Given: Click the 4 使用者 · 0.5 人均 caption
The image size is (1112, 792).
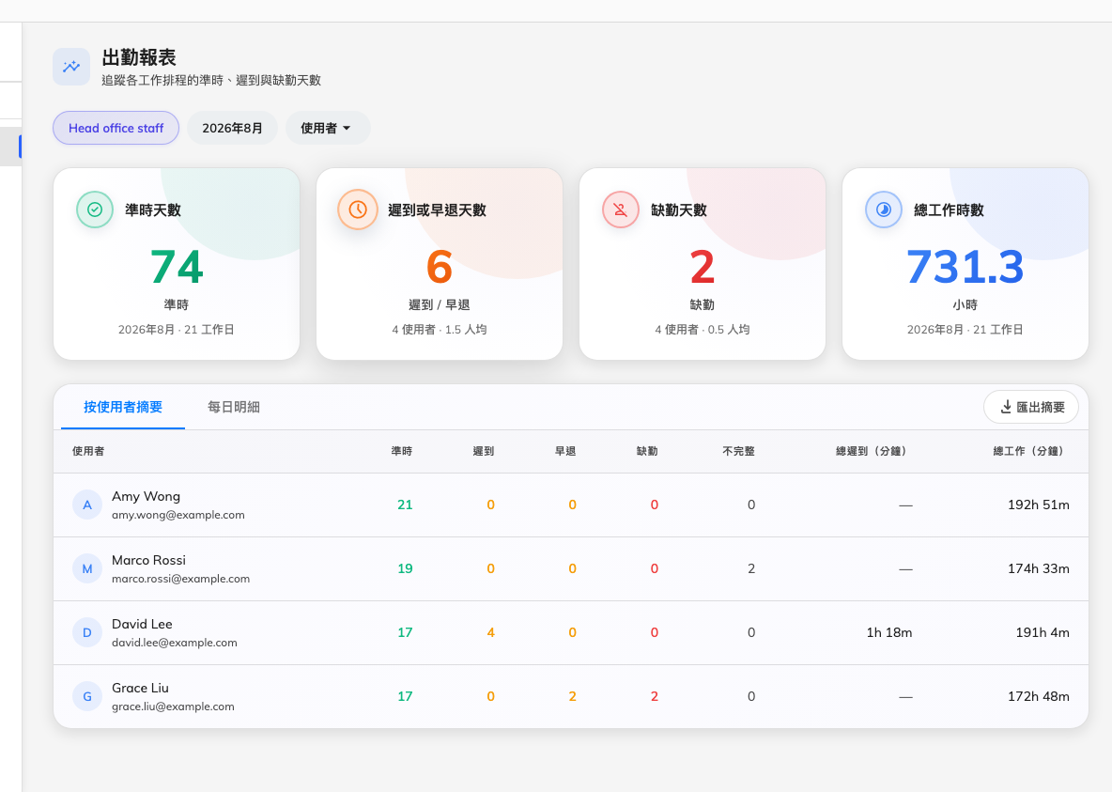Looking at the screenshot, I should (703, 330).
